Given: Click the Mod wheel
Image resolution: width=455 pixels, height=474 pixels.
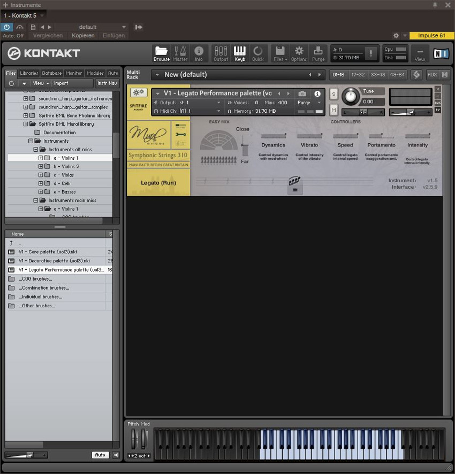Looking at the screenshot, I should (x=144, y=439).
